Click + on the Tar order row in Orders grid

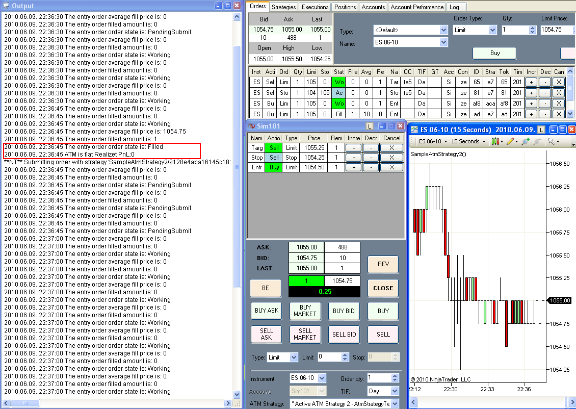coord(531,82)
